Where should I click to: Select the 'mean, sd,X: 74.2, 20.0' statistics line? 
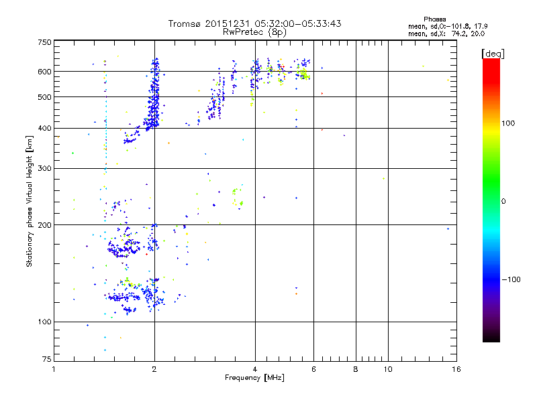click(446, 33)
